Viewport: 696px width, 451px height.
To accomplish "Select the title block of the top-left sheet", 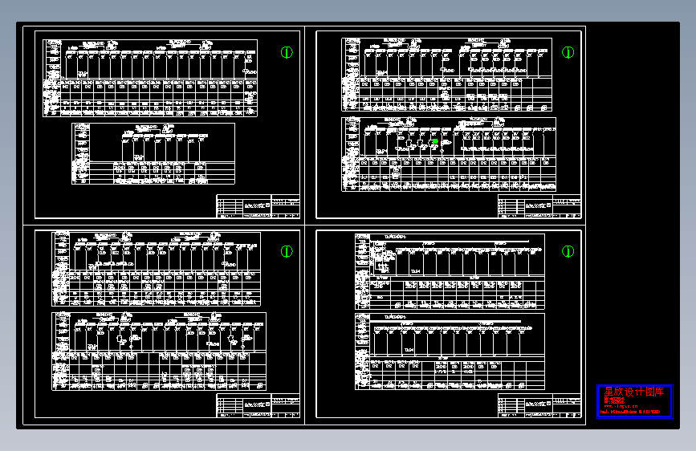I will click(258, 206).
